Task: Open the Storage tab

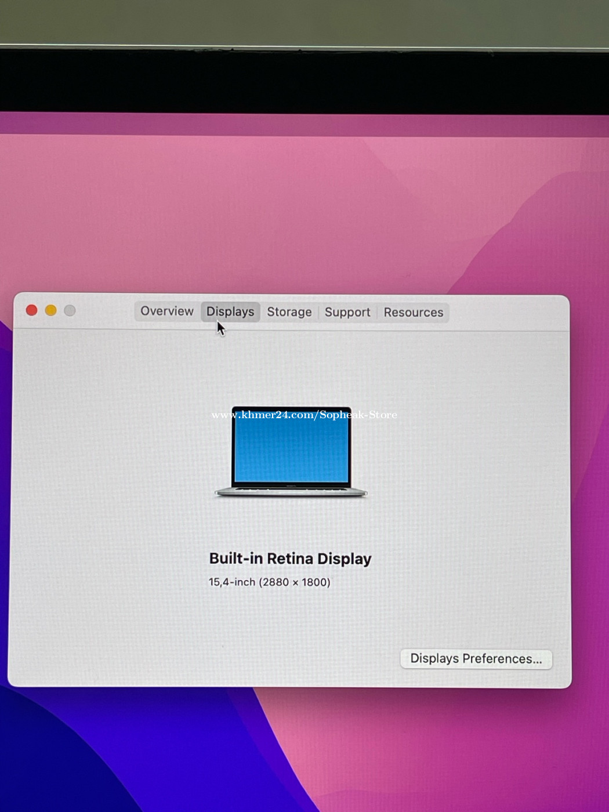Action: (x=289, y=312)
